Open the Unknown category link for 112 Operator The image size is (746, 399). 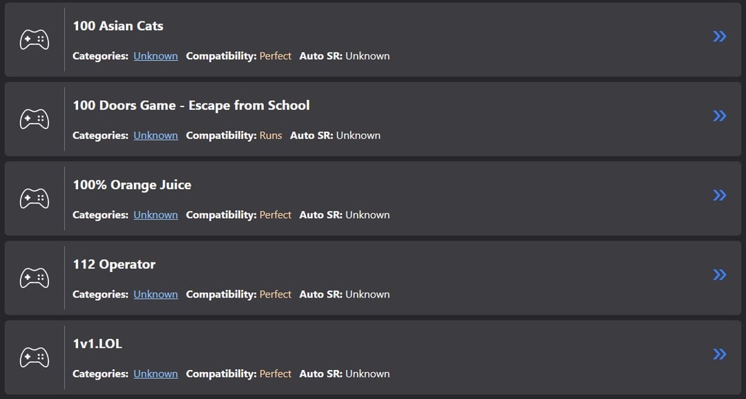tap(155, 294)
